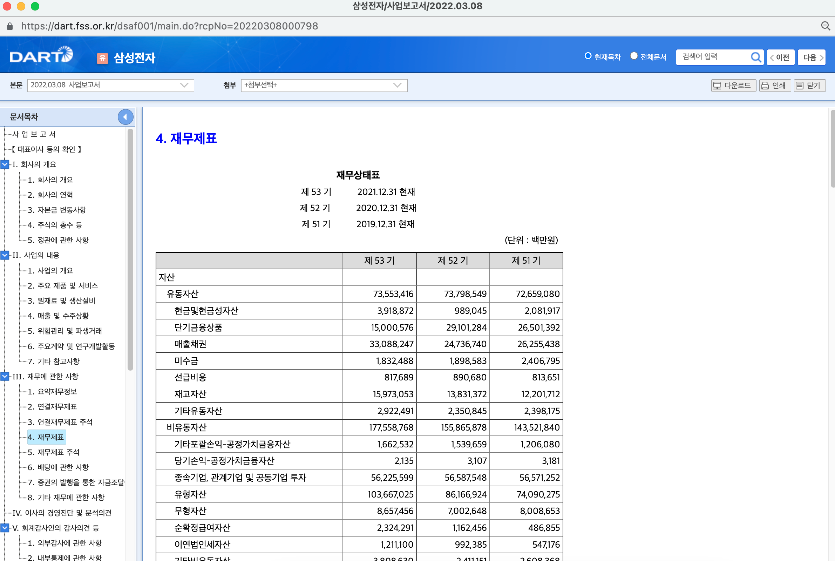Open 2. 연결재무제표 in document tree
Screen dimensions: 835x561
(52, 406)
